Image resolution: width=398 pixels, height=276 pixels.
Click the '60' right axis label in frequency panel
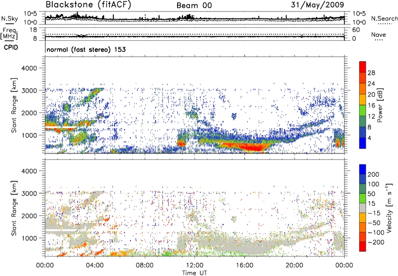point(356,30)
